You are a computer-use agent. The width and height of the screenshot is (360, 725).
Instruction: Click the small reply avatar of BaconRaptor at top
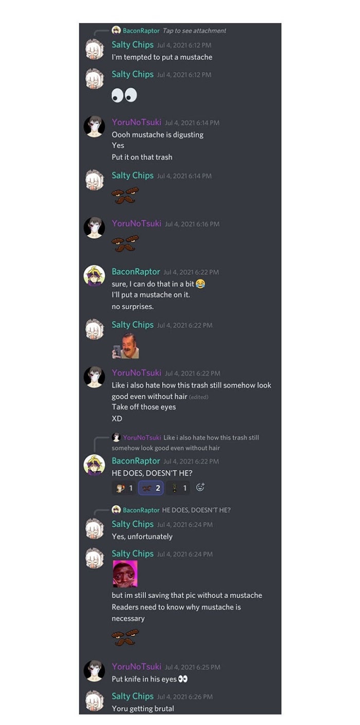coord(116,30)
